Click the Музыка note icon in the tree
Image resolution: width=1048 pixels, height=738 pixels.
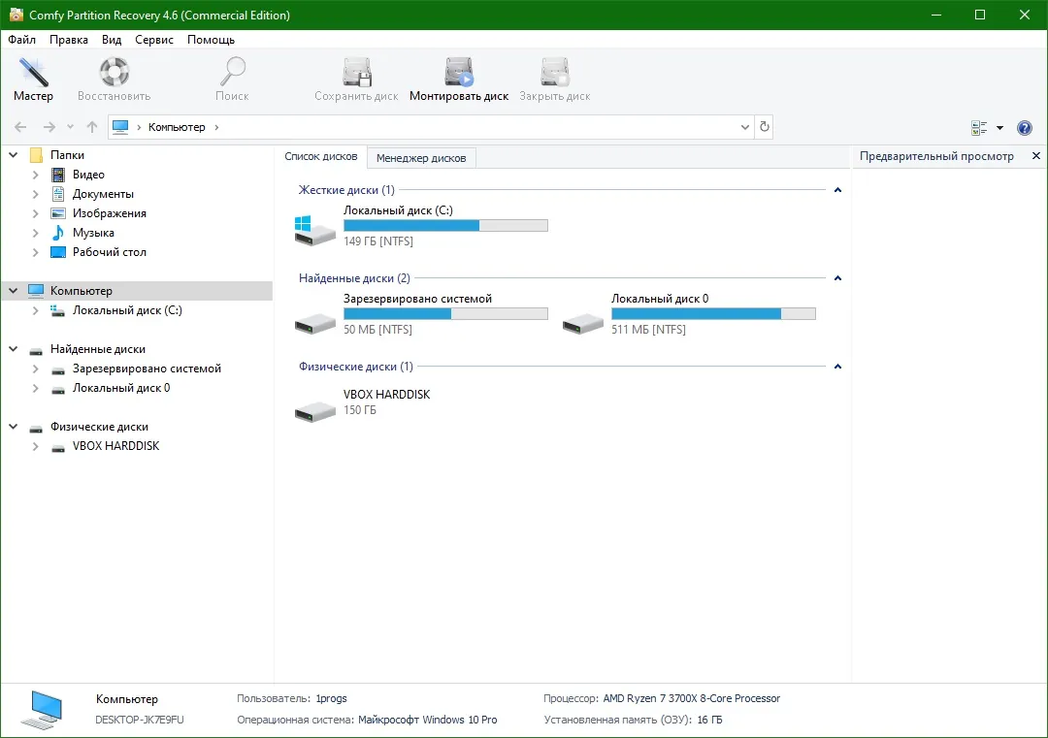(x=58, y=233)
